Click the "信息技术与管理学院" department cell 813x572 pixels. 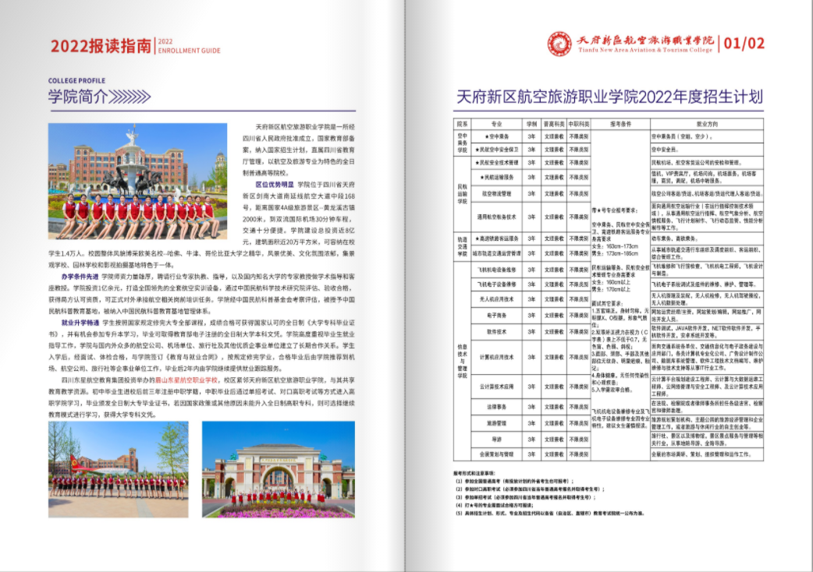[x=462, y=361]
